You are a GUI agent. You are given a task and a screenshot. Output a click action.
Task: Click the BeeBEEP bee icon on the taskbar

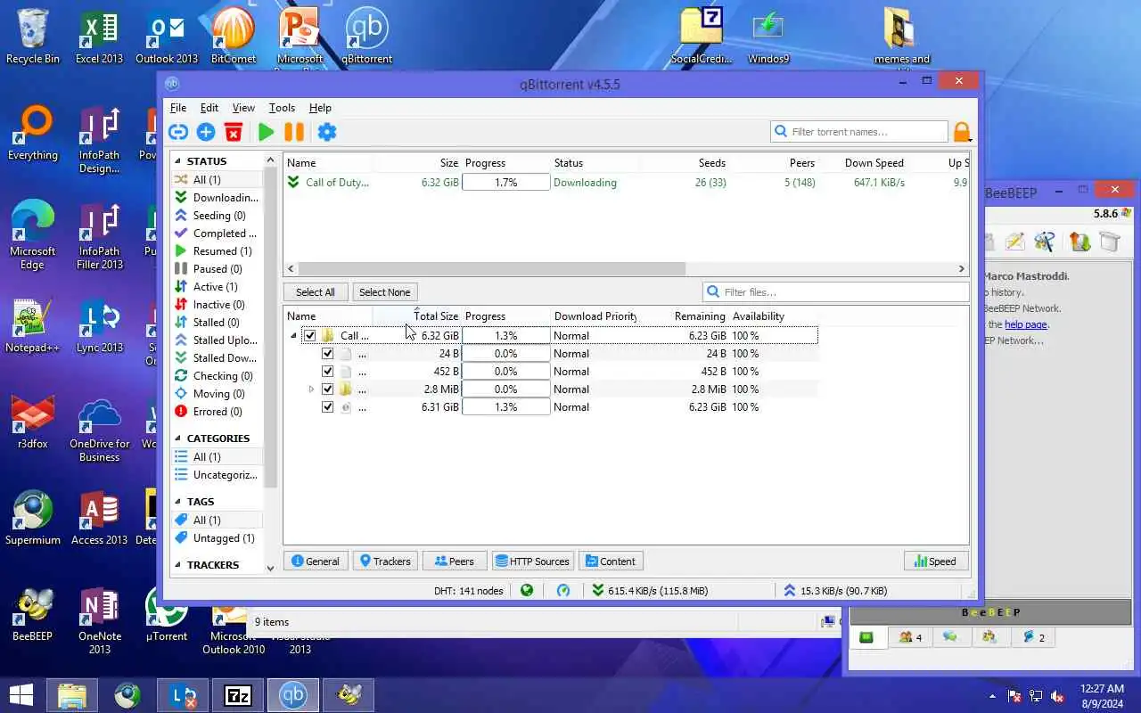pos(349,695)
